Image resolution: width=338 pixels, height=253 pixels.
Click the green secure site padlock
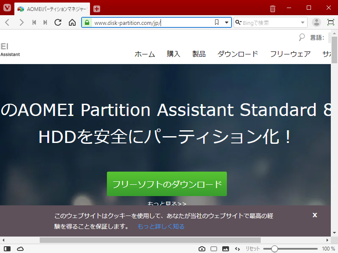point(87,23)
